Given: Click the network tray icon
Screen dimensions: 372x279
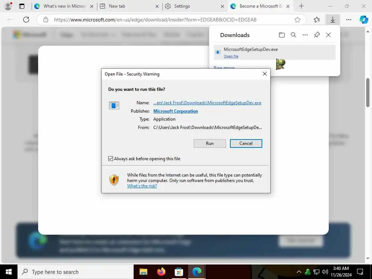Looking at the screenshot, I should [316, 272].
